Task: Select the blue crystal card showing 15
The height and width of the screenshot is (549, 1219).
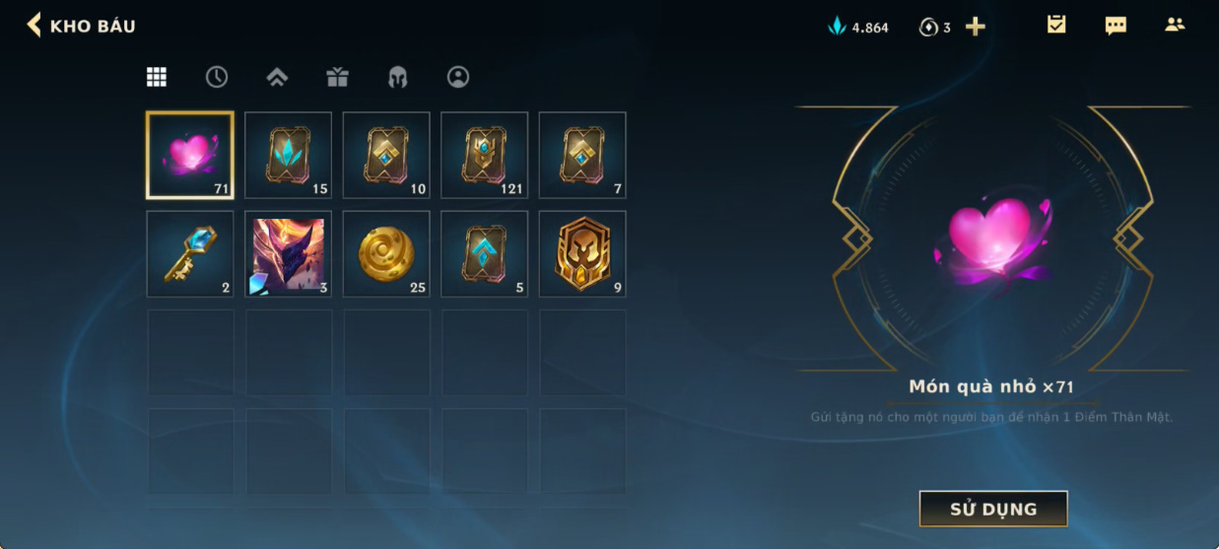Action: pyautogui.click(x=288, y=155)
